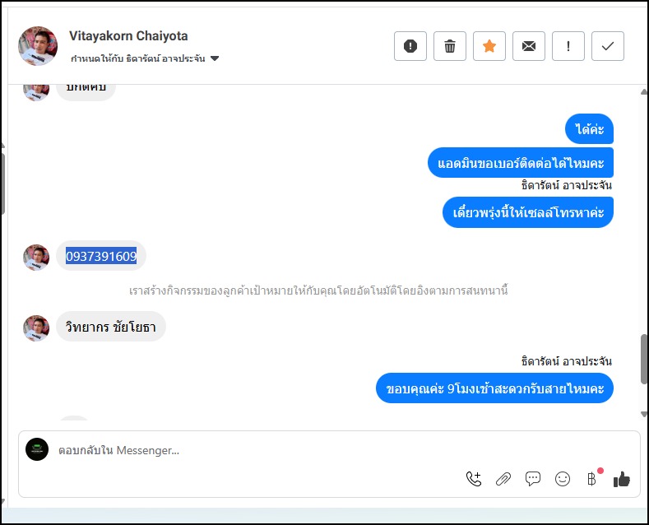Flag conversation as priority with the exclamation mark
649x525 pixels.
pyautogui.click(x=568, y=46)
